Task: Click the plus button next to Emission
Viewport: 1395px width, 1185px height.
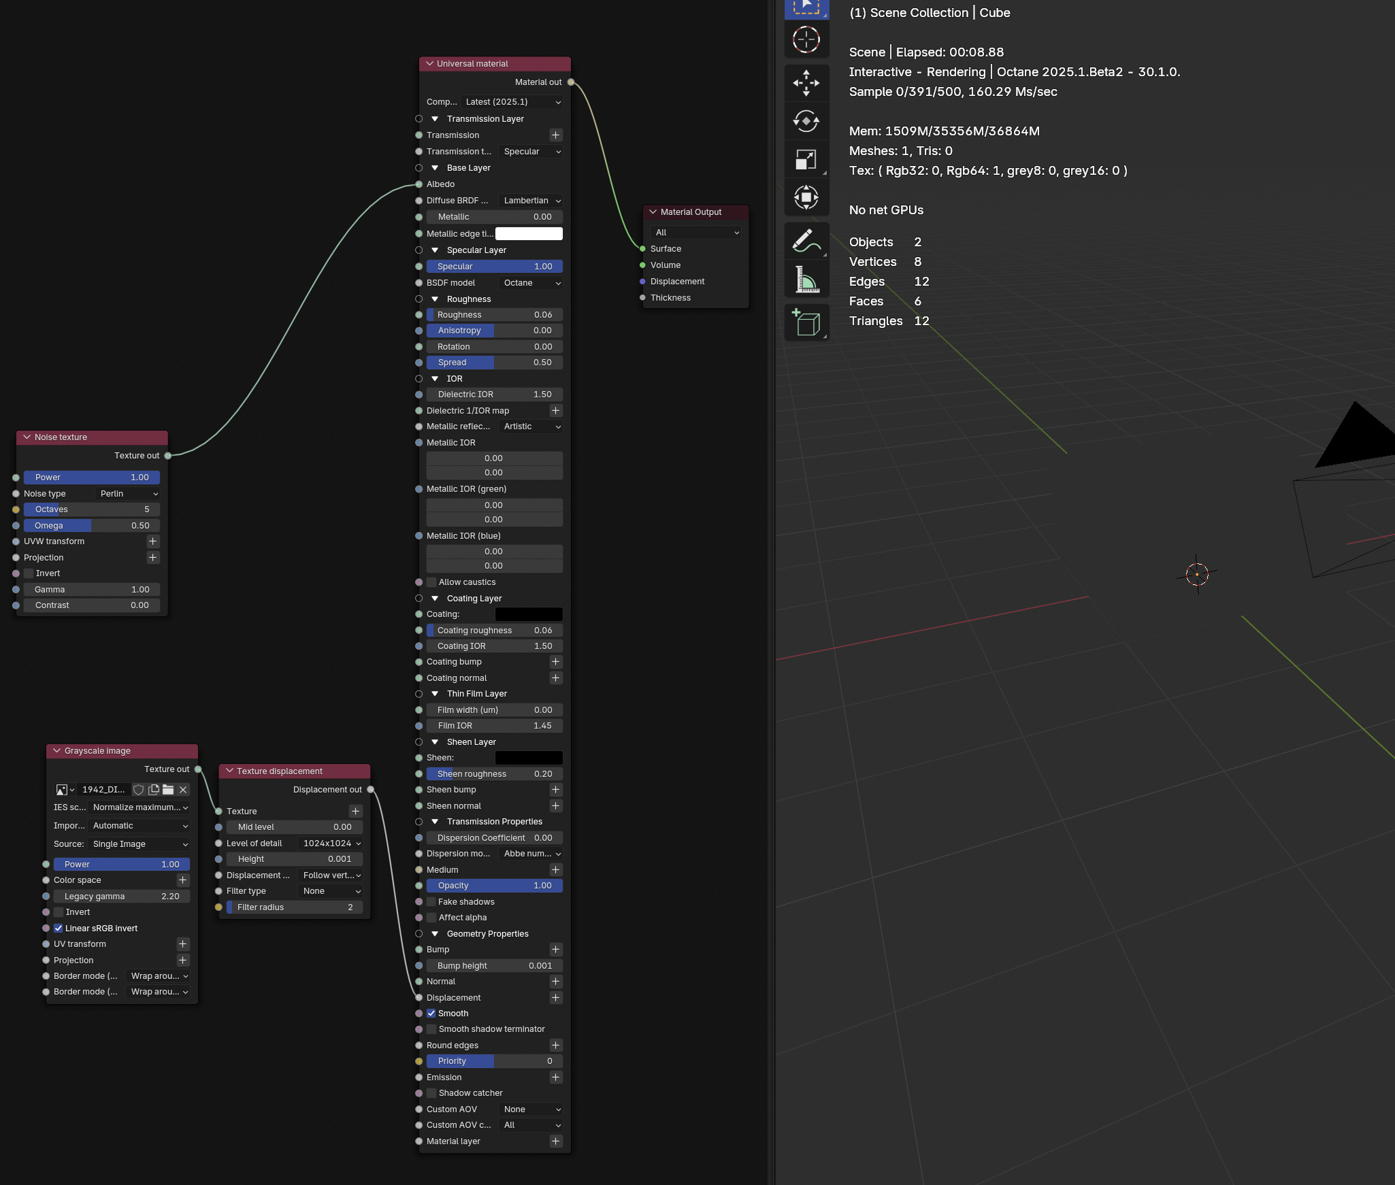Action: [x=555, y=1078]
